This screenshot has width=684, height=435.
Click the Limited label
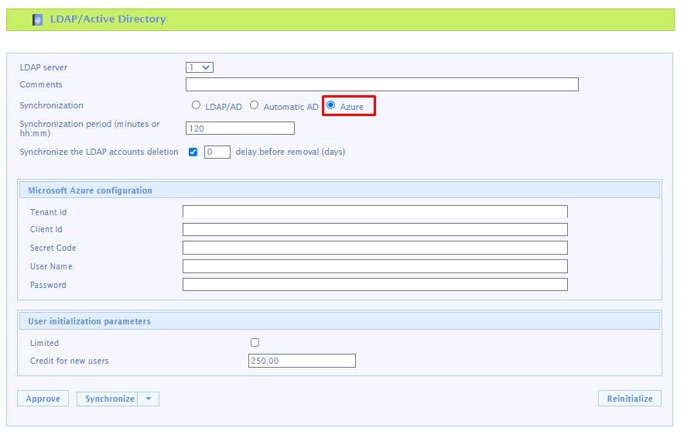point(45,343)
